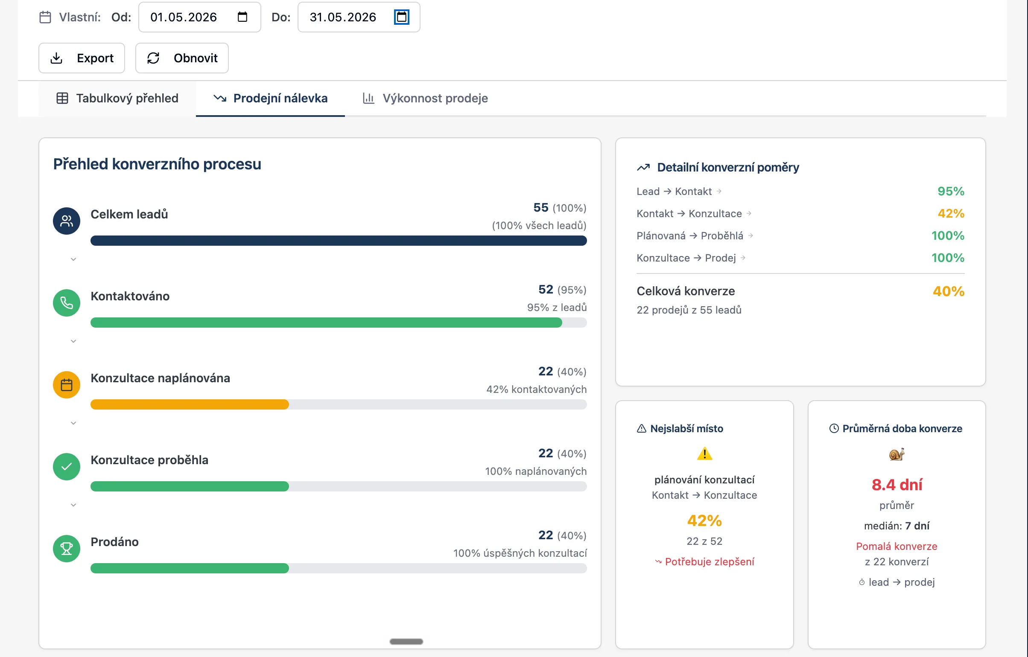Click the 'medián: 7 dní' text
Screen dimensions: 1028x657
click(x=897, y=526)
